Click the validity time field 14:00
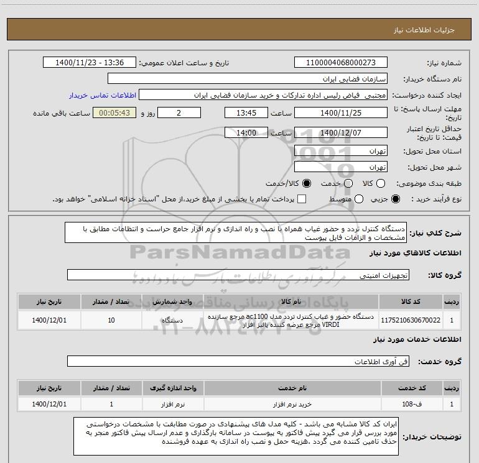Image resolution: width=479 pixels, height=463 pixels. [x=246, y=132]
